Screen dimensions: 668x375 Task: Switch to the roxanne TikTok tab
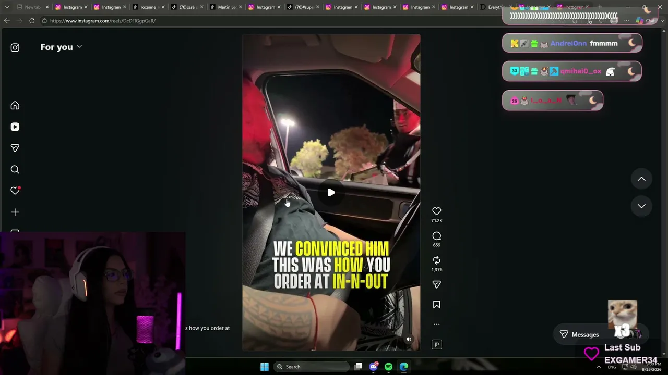tap(148, 7)
